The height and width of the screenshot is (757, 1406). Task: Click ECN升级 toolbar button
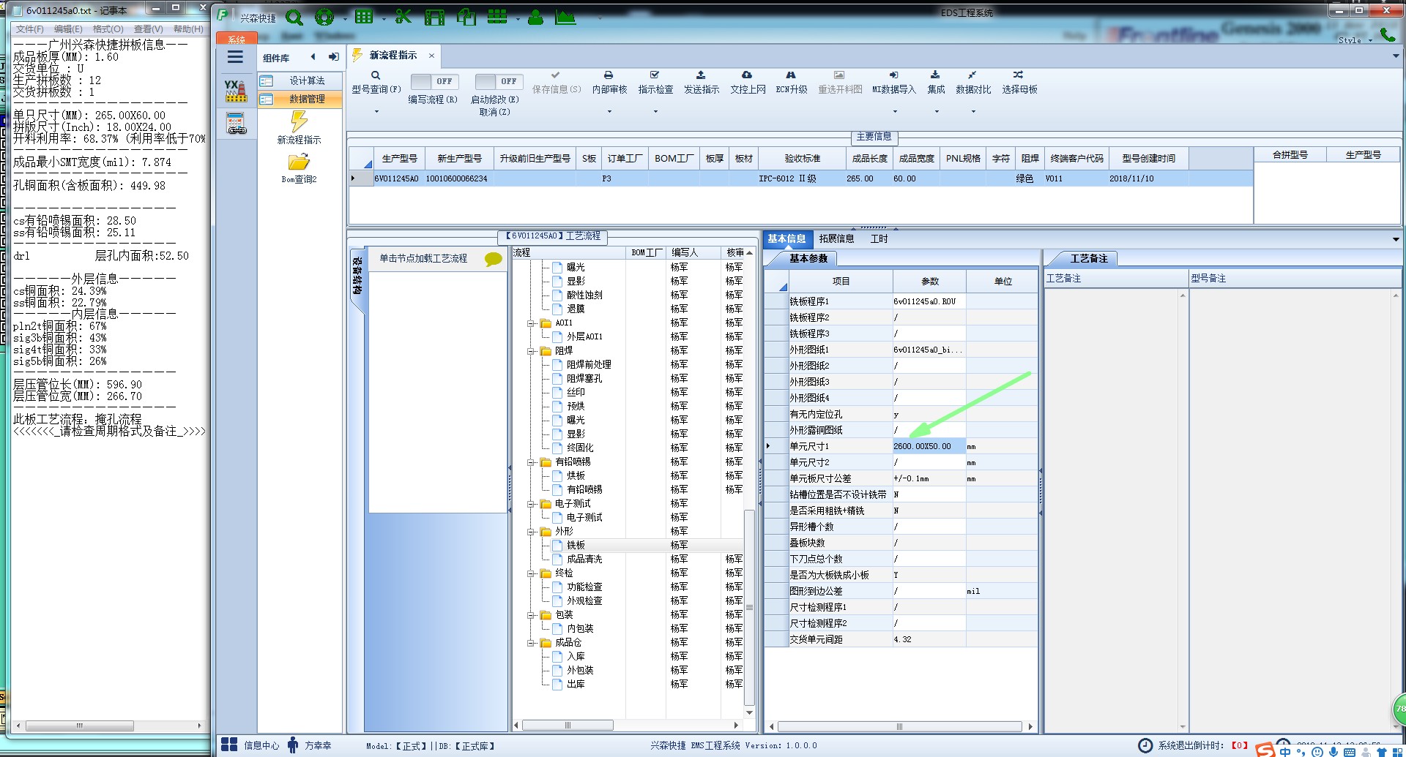click(792, 83)
